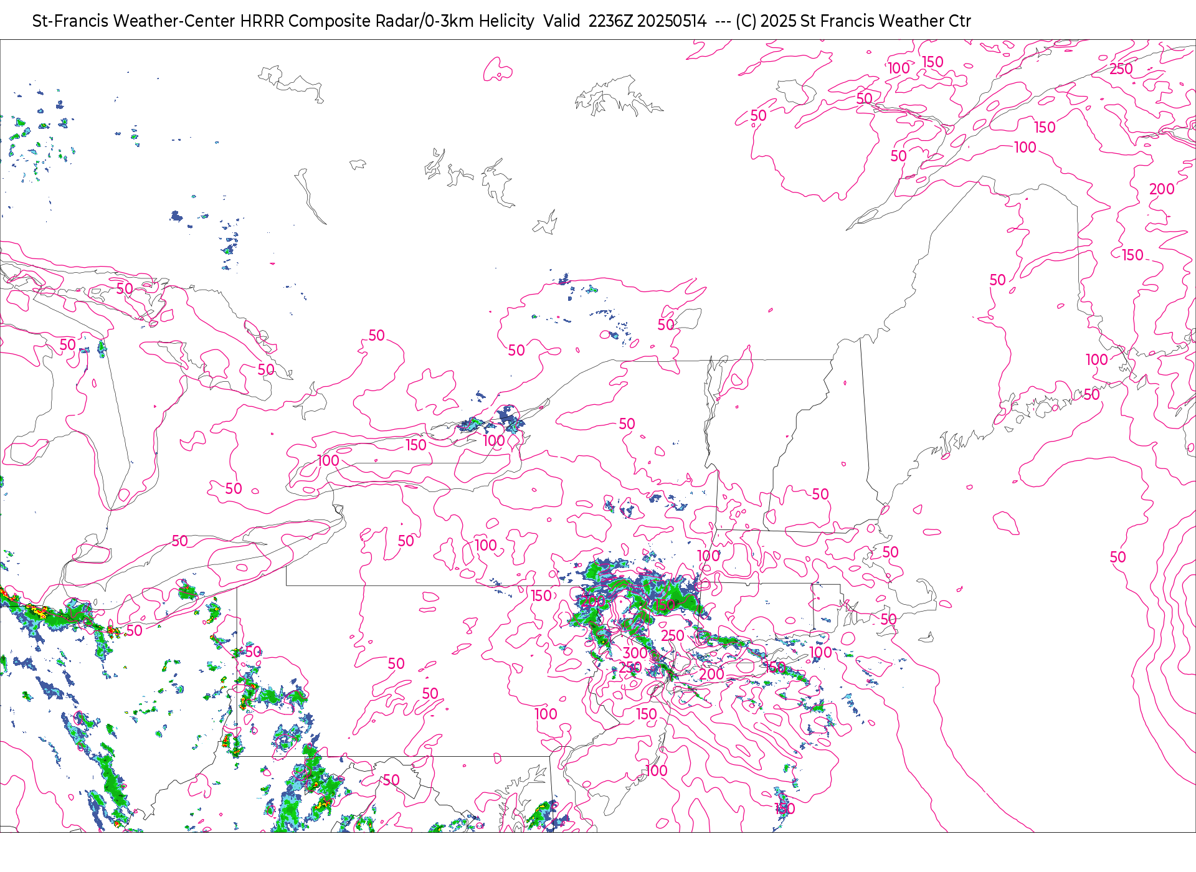1196x872 pixels.
Task: Click the "250" contour label in the top-right corner
Action: coord(1121,69)
